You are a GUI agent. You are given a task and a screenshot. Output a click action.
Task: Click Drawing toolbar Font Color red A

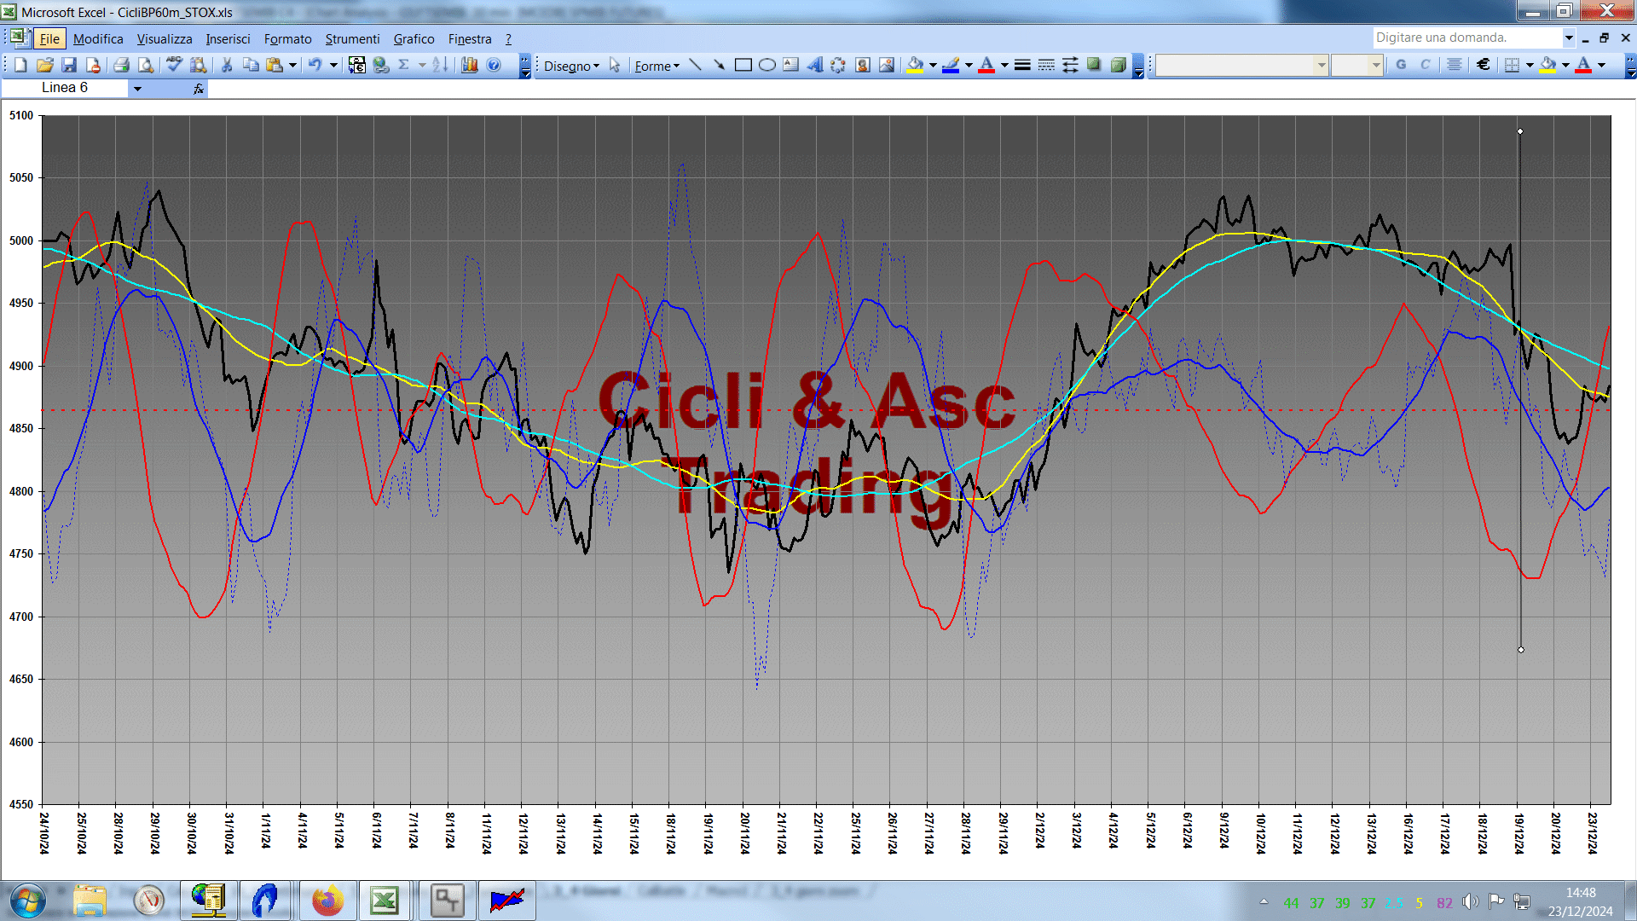click(986, 65)
